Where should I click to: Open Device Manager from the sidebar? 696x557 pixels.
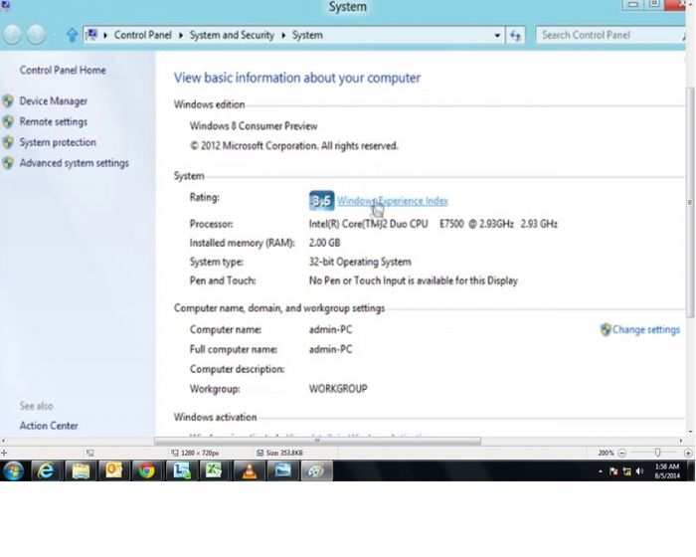tap(54, 100)
